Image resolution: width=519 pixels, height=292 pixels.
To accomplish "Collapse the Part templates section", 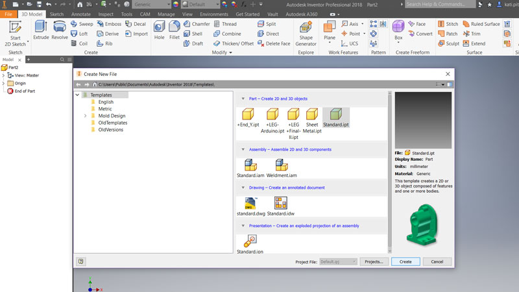I will 243,99.
